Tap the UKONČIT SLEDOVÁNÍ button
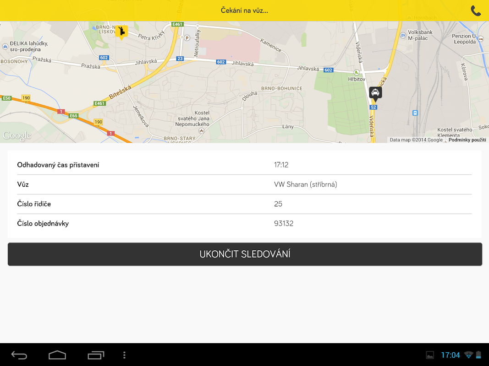This screenshot has width=489, height=366. coord(245,254)
